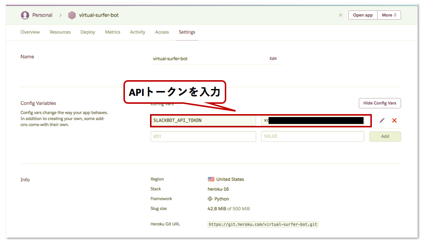423x242 pixels.
Task: Click the United States region text
Action: click(x=230, y=179)
